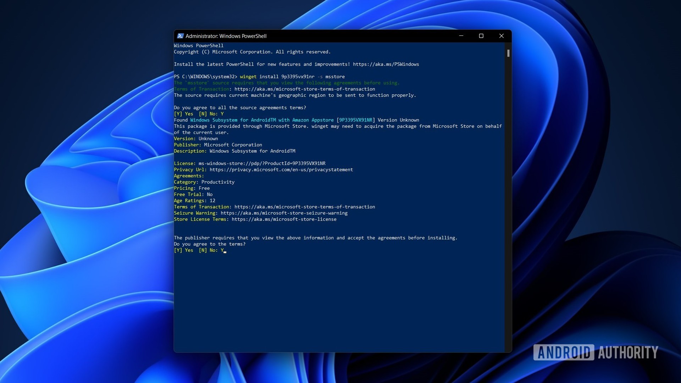Viewport: 681px width, 383px height.
Task: Click the 'Category: Productivity' line
Action: coord(204,182)
